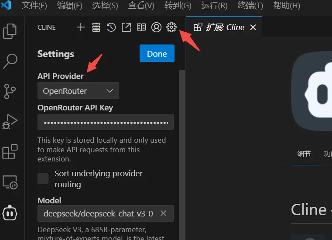Screen dimensions: 332x240
Task: Open the Extensions view
Action: click(10, 152)
